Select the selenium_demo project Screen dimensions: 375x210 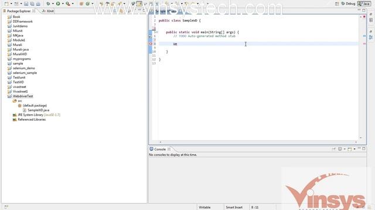point(23,68)
